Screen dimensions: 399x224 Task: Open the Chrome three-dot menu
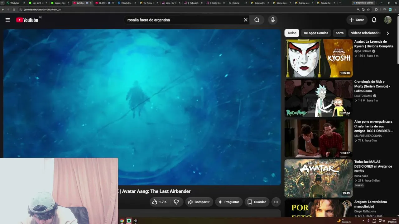pos(396,10)
